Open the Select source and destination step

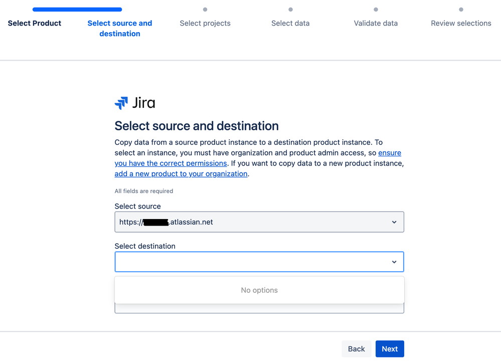point(120,29)
